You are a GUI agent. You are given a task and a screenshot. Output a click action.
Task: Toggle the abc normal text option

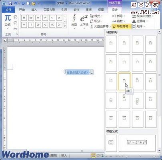coord(15,28)
